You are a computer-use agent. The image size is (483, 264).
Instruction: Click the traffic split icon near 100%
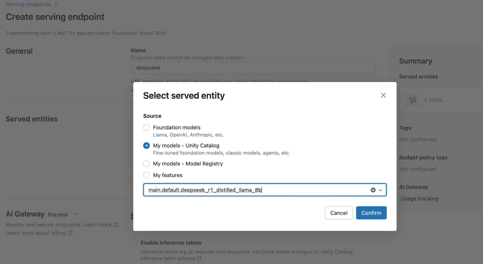tap(425, 100)
